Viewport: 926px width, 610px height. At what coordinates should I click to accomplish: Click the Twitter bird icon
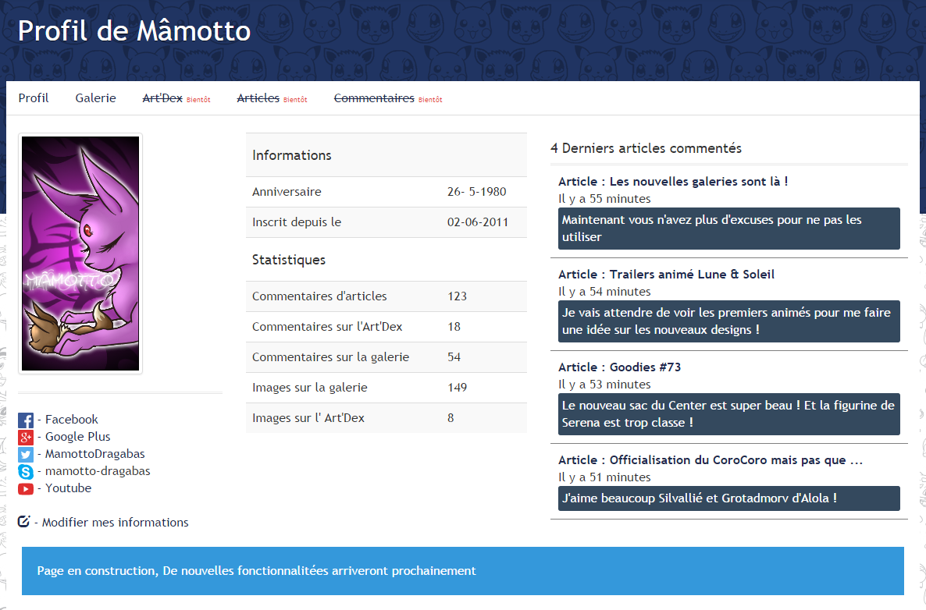(x=26, y=455)
